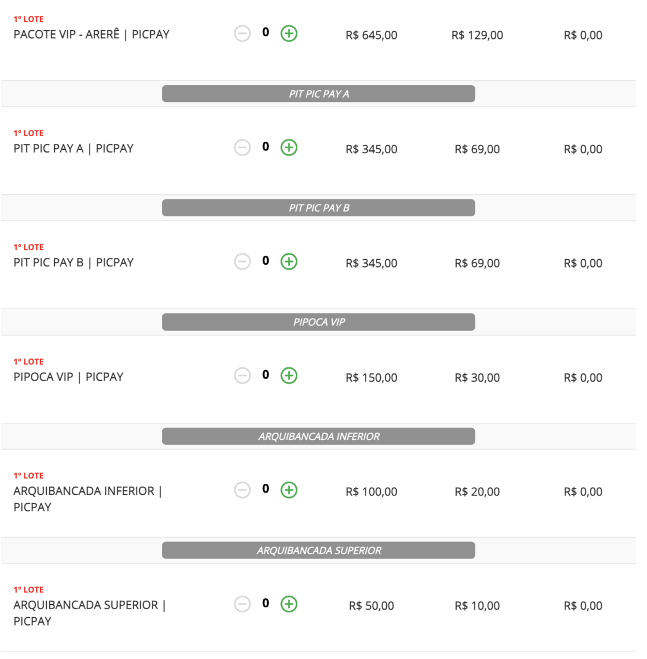Remove one PIT PIC PAY B ticket
This screenshot has height=659, width=647.
[242, 261]
